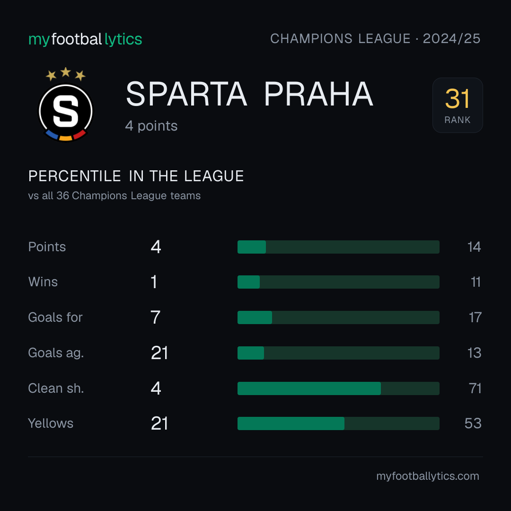Image resolution: width=511 pixels, height=511 pixels.
Task: Click the Points percentile bar
Action: coord(338,247)
